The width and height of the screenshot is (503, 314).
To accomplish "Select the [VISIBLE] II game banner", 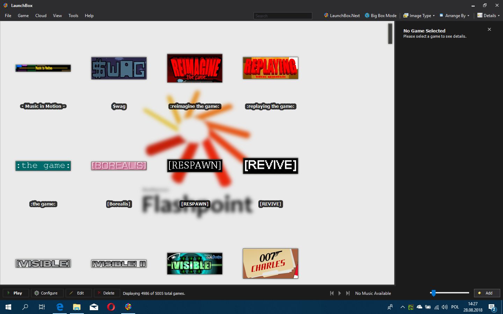I will [119, 263].
